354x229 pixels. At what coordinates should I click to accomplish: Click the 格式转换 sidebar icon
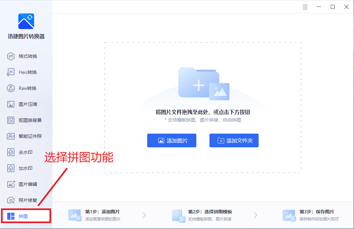(10, 56)
